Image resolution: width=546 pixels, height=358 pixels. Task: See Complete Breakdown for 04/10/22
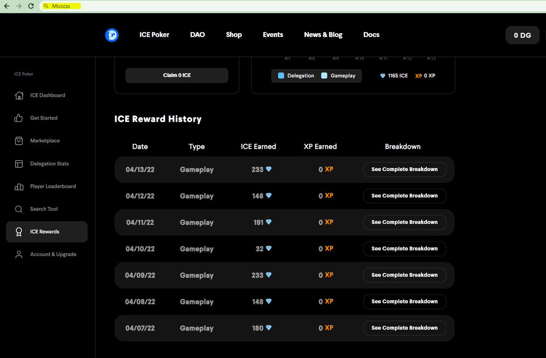pyautogui.click(x=404, y=248)
